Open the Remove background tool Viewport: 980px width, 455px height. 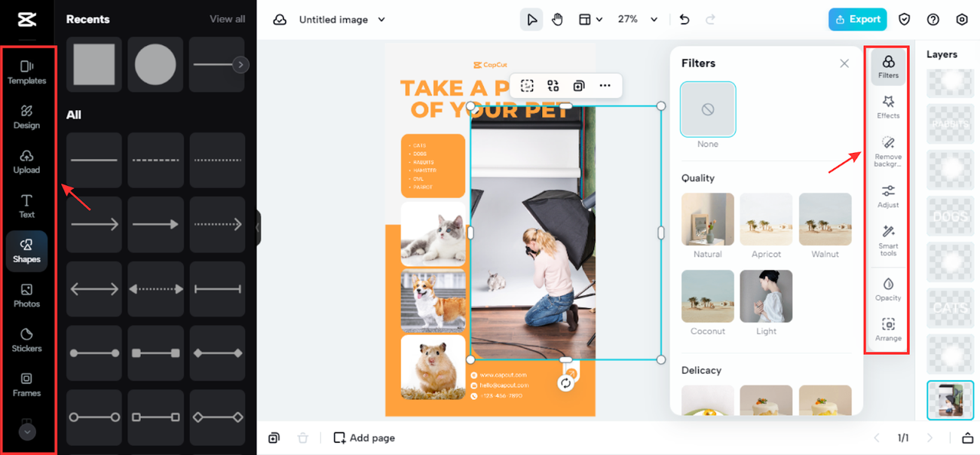pyautogui.click(x=888, y=151)
